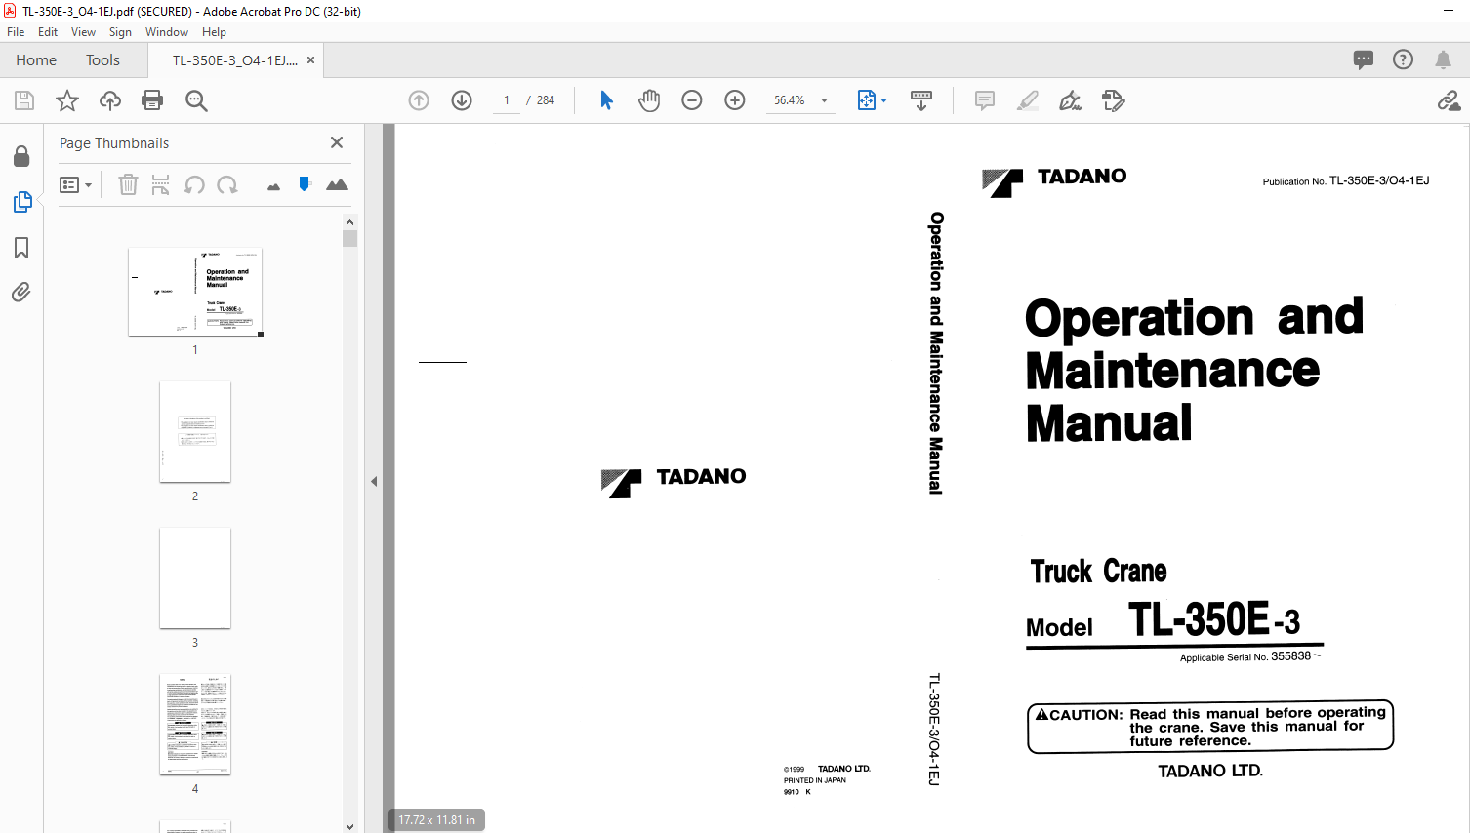Rotate page counterclockwise in thumbnails panel
Image resolution: width=1470 pixels, height=833 pixels.
[194, 184]
